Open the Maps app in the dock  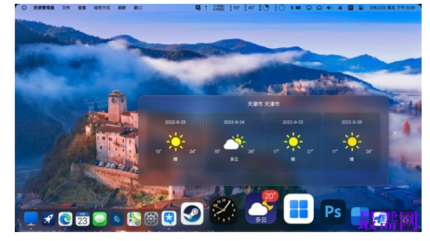[134, 219]
